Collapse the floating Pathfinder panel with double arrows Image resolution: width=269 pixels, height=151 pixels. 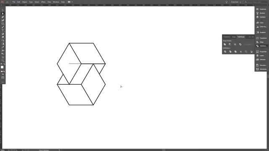click(249, 37)
